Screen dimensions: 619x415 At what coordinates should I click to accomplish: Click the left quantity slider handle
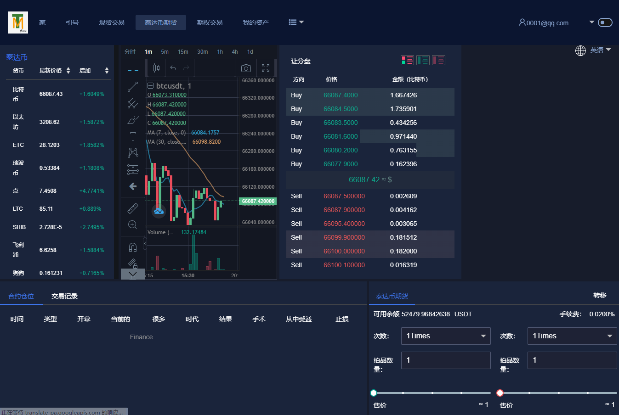click(374, 393)
